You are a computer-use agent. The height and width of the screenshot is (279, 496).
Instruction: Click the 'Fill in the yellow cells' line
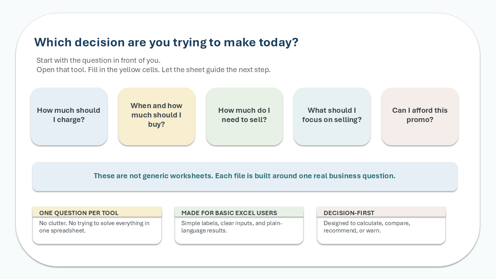tap(153, 70)
